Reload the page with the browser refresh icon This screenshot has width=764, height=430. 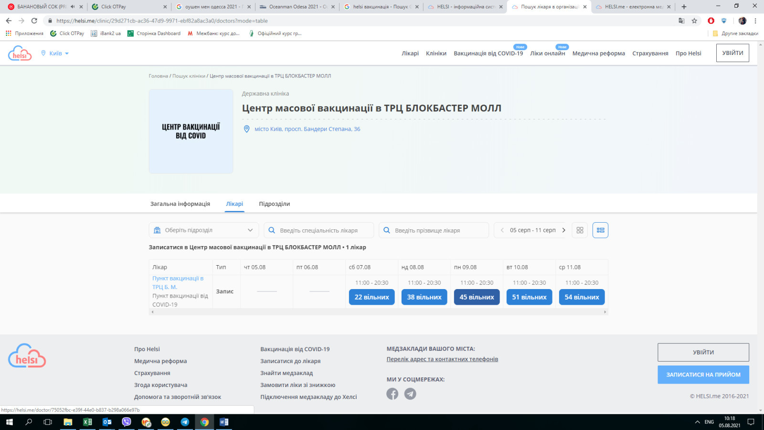coord(34,21)
